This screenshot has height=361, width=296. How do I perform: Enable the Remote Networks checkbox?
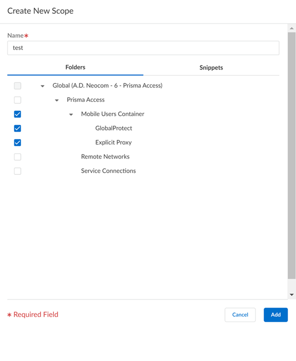tap(18, 157)
